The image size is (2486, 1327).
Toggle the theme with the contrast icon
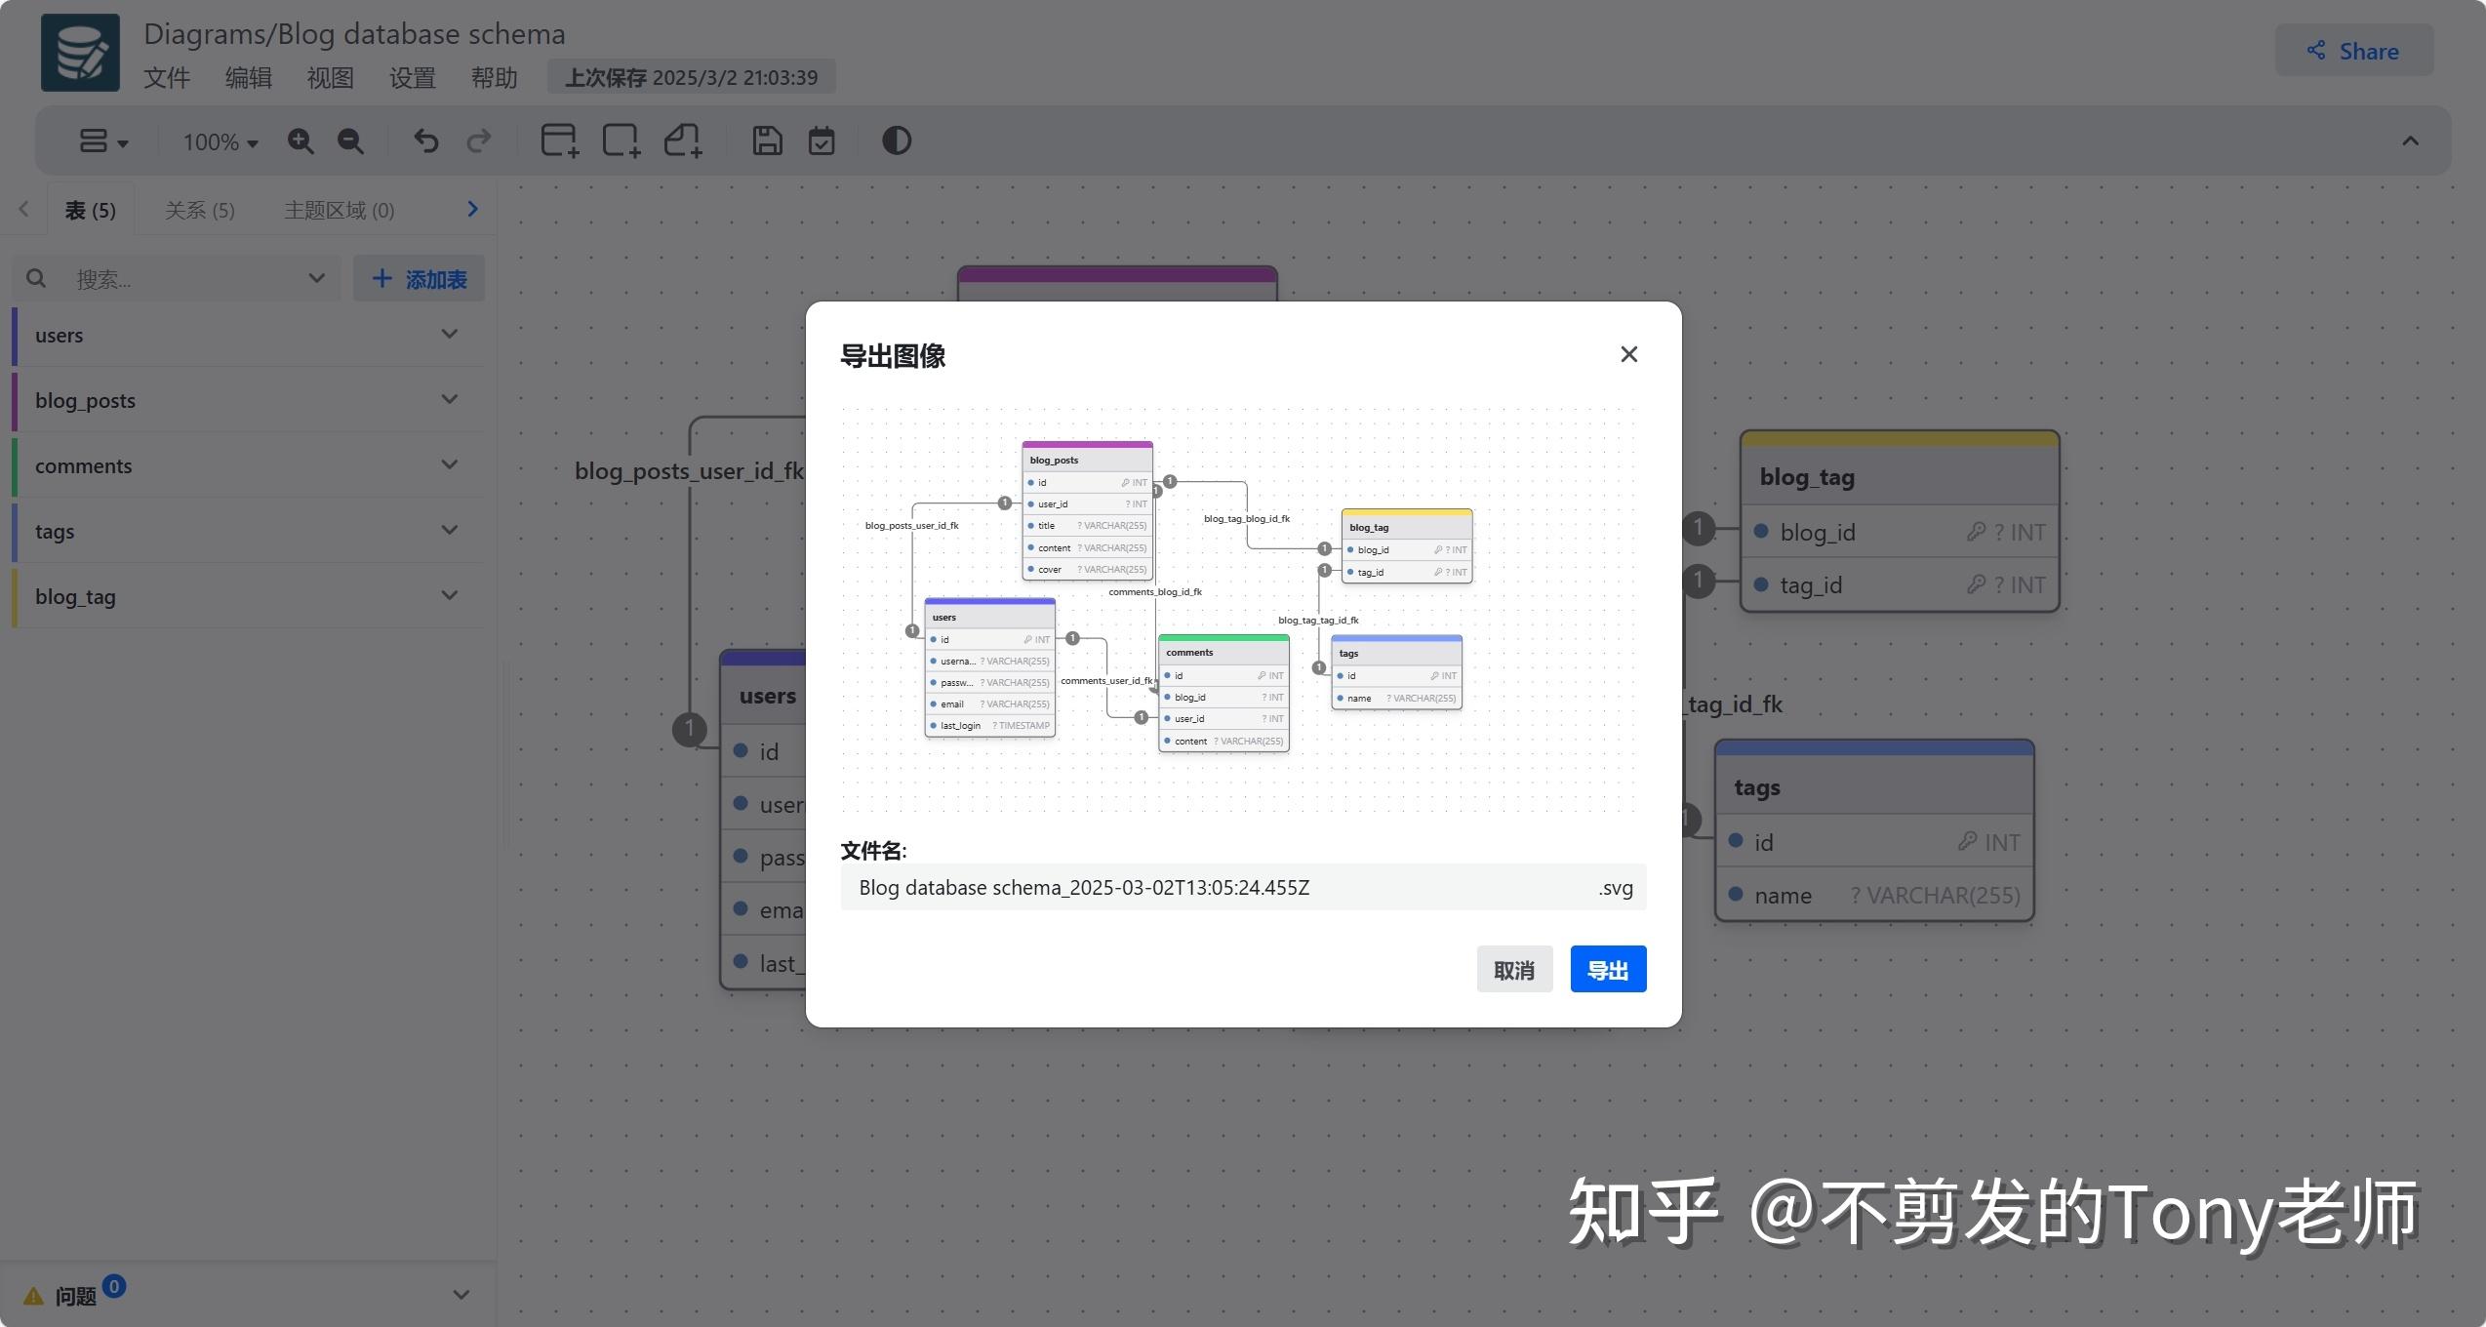(895, 141)
